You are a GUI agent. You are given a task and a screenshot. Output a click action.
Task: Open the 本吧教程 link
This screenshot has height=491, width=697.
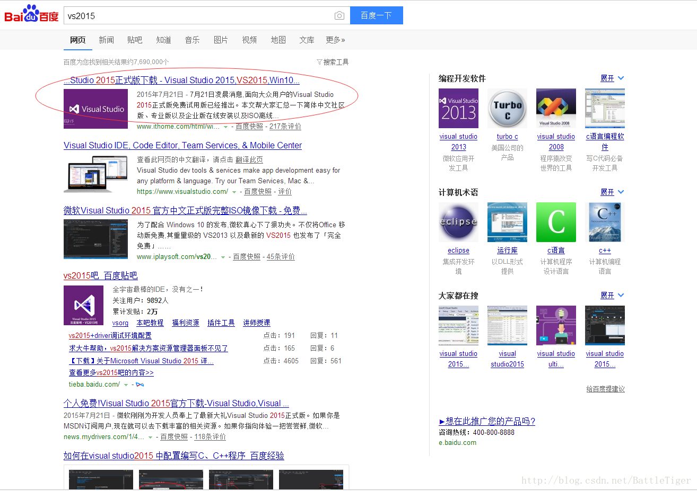pos(150,323)
